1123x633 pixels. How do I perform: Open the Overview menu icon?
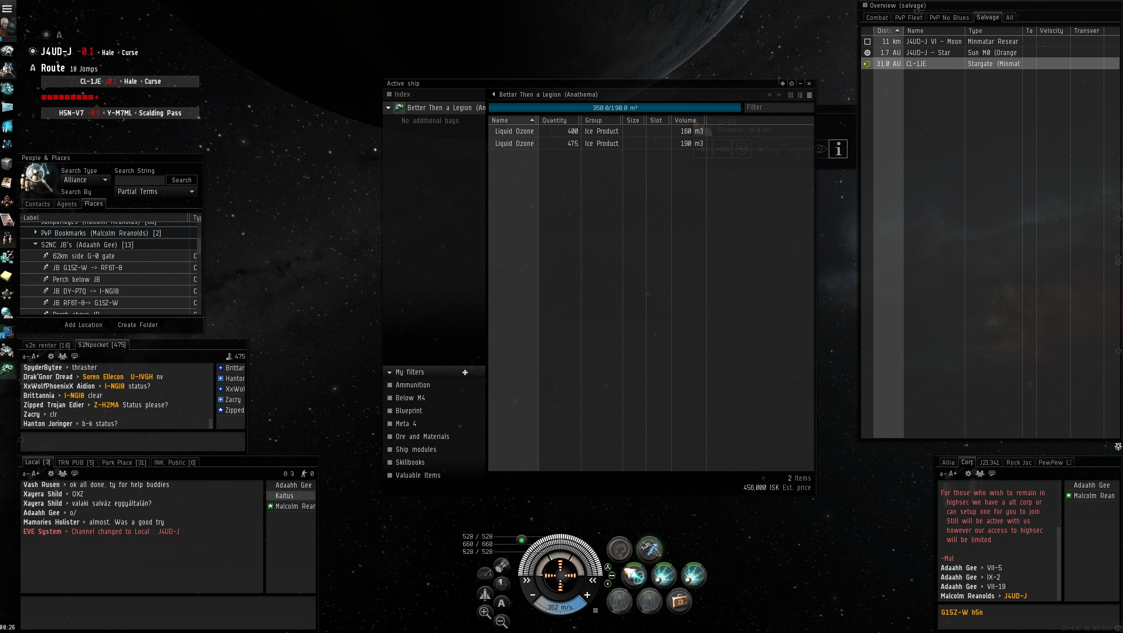pos(865,5)
